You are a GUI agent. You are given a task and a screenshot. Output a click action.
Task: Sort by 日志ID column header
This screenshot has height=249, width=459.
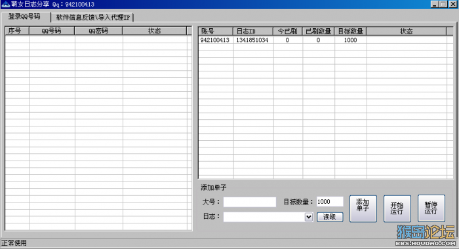tap(253, 31)
